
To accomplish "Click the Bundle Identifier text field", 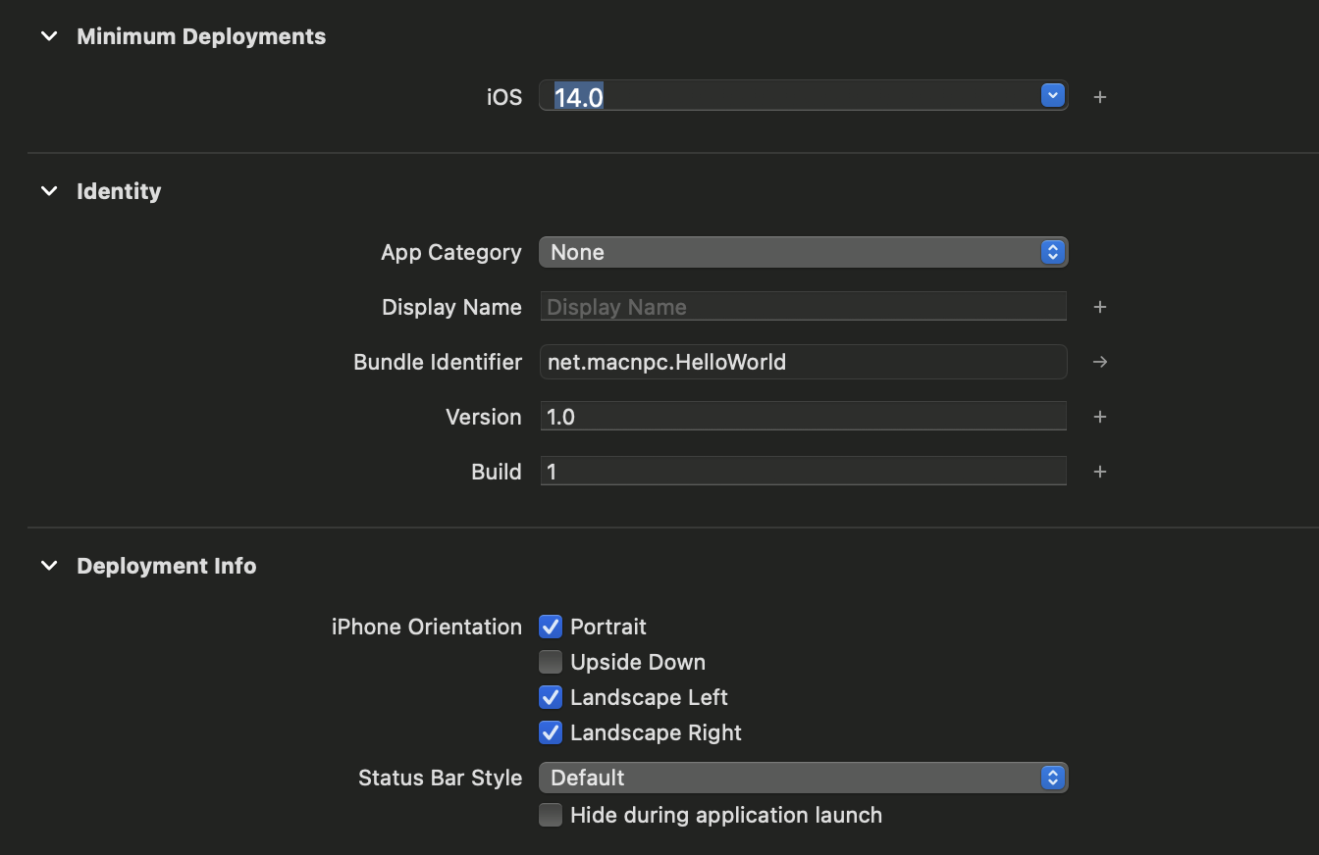I will tap(802, 362).
